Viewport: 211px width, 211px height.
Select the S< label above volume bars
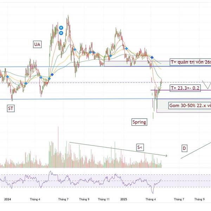pos(140,147)
